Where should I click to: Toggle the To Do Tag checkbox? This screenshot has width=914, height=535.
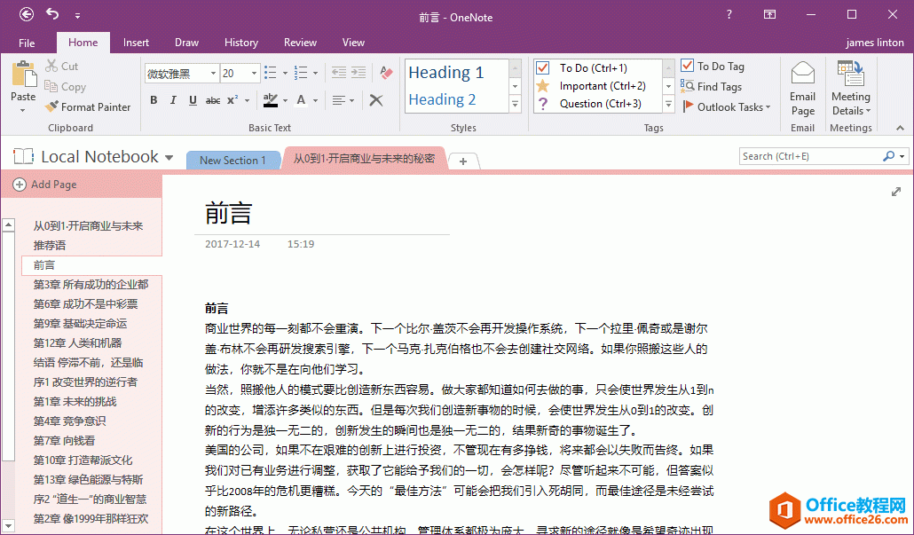[x=688, y=66]
